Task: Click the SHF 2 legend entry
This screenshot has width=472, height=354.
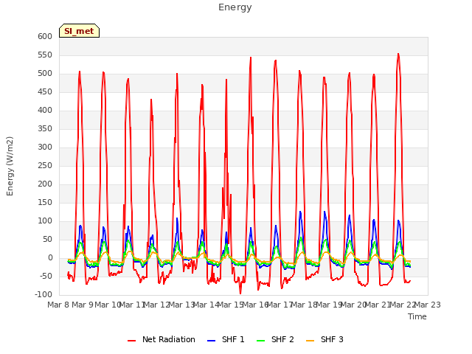Action: click(275, 339)
